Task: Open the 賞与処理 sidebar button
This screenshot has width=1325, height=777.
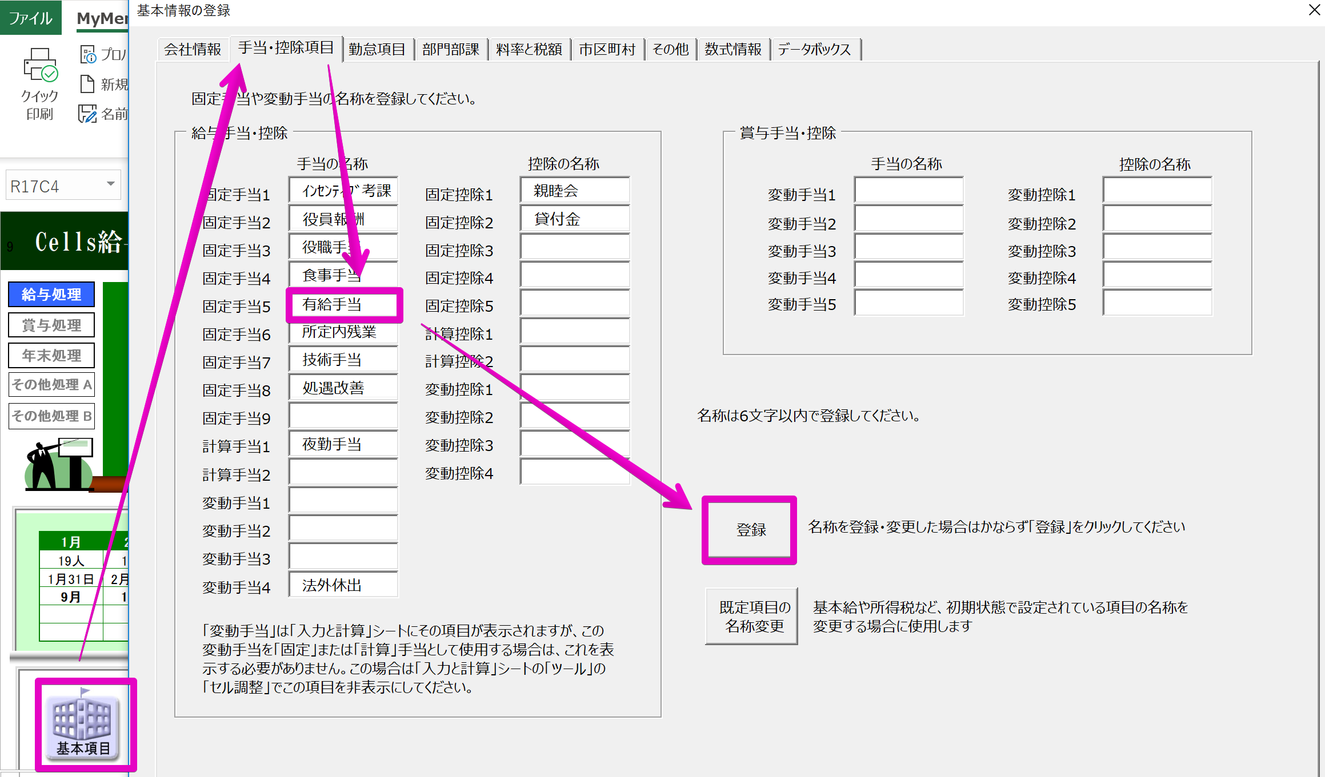Action: point(51,325)
